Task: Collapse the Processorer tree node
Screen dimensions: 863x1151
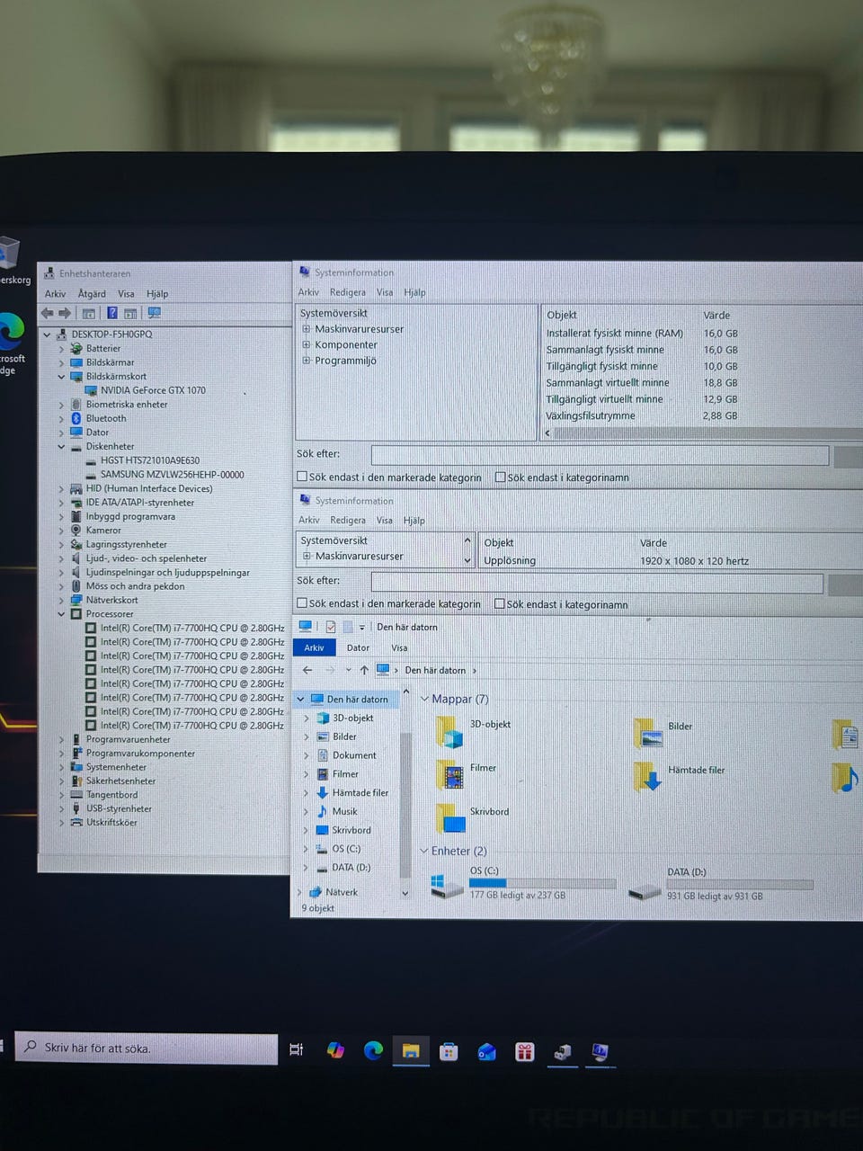Action: click(62, 614)
